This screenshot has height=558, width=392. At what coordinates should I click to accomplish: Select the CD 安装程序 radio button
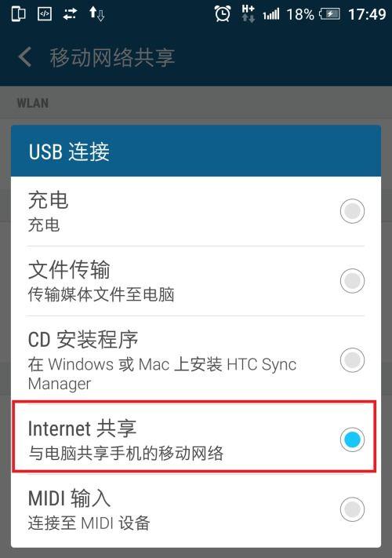pos(352,360)
